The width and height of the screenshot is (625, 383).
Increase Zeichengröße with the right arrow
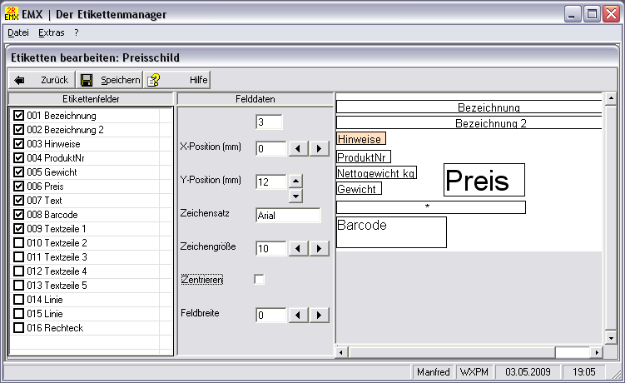point(318,248)
